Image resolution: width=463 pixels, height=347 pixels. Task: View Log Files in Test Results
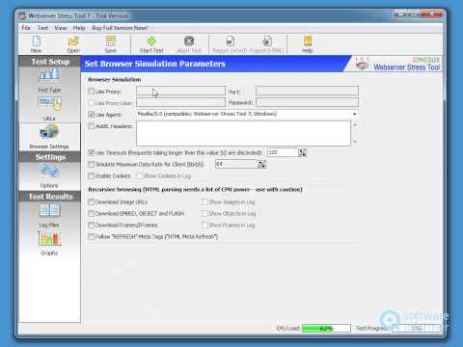49,216
